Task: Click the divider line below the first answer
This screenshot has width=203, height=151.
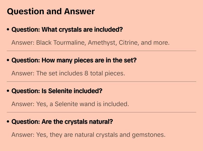Action: click(x=101, y=51)
